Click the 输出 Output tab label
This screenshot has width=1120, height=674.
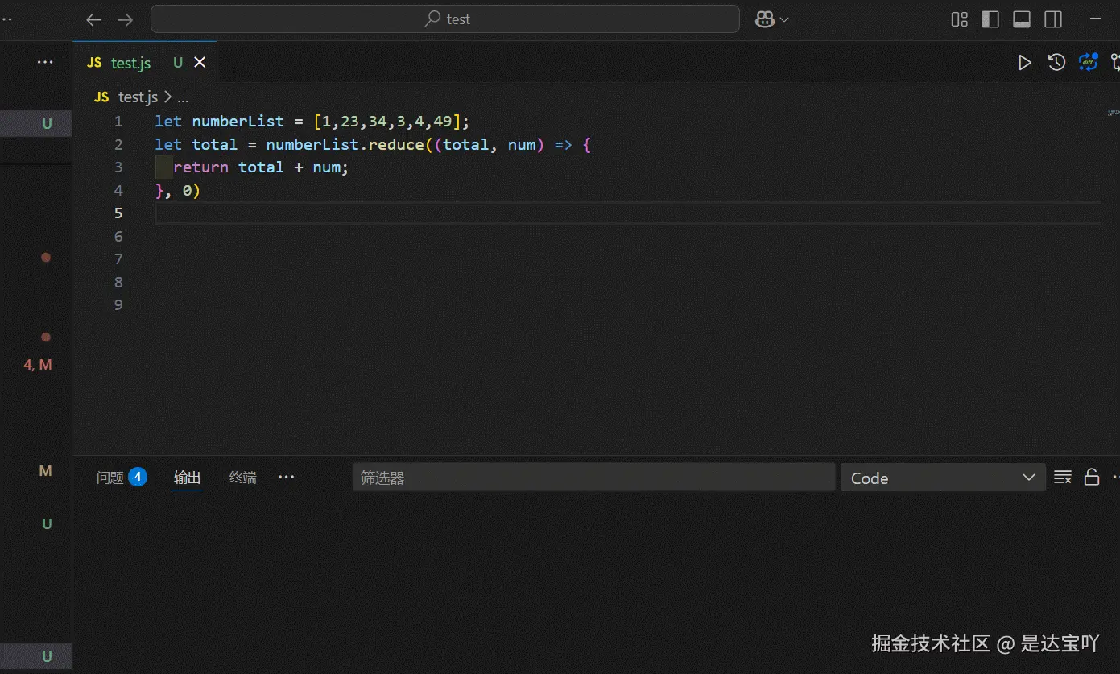(187, 477)
